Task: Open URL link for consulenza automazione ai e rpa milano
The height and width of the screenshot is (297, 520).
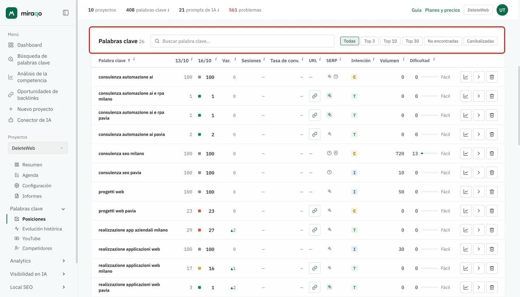Action: tap(315, 96)
